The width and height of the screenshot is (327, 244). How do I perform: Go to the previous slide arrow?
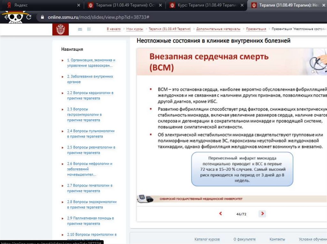point(220,213)
